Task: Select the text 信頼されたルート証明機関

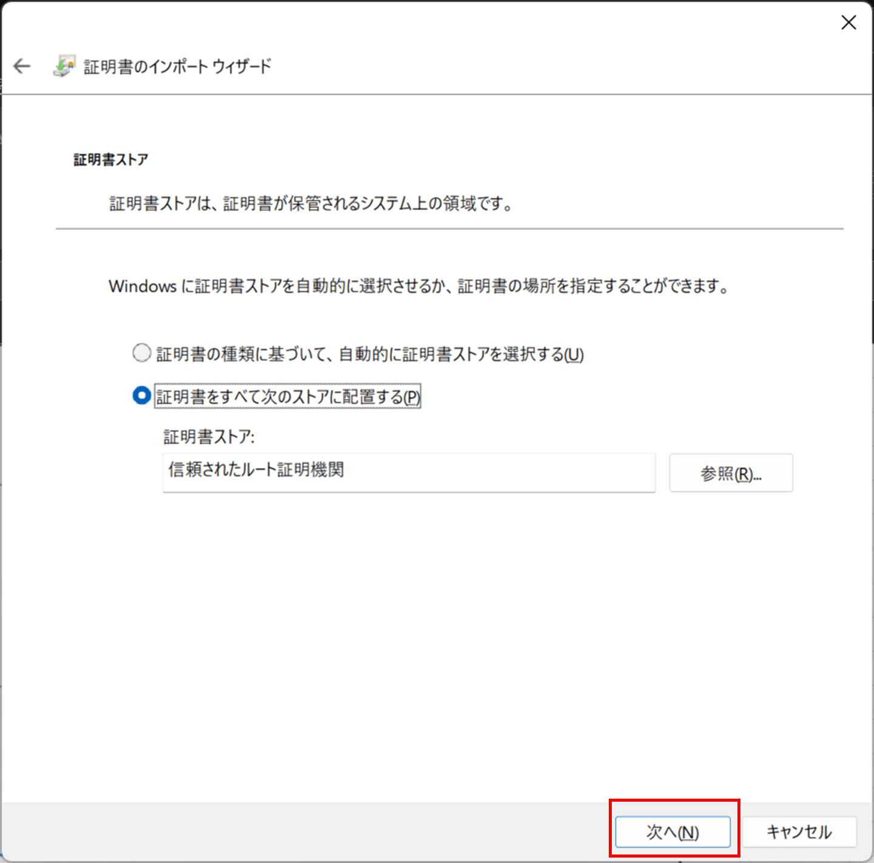Action: click(256, 471)
